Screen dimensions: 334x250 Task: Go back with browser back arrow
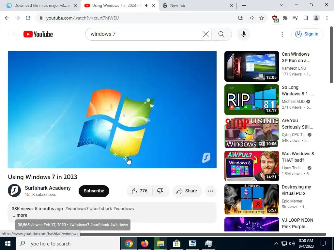click(x=7, y=18)
